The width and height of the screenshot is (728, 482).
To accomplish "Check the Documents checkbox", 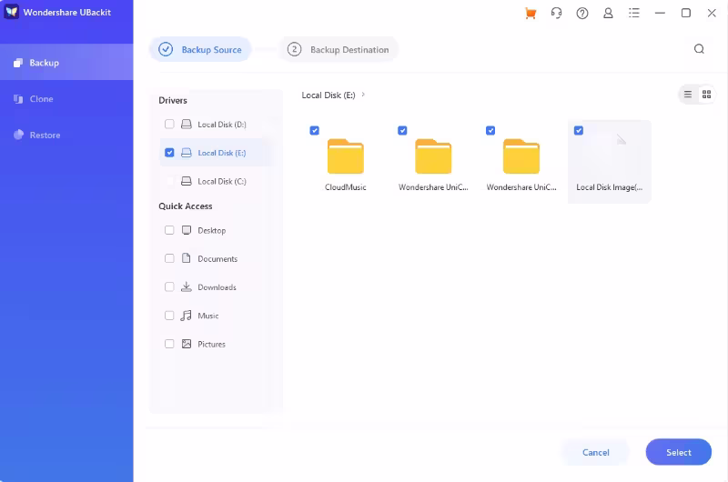I will pyautogui.click(x=169, y=258).
